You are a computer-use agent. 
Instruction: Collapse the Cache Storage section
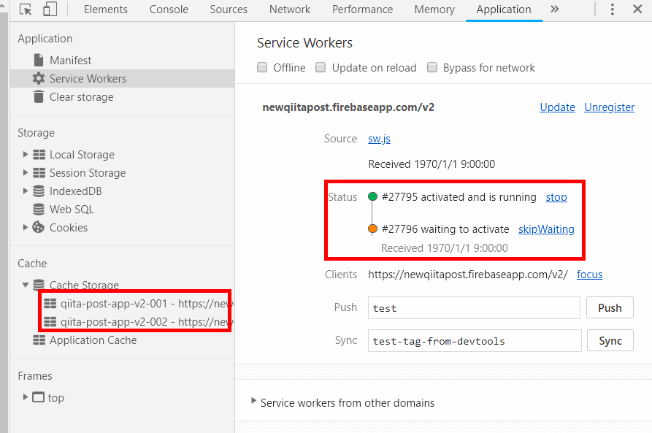(x=25, y=285)
